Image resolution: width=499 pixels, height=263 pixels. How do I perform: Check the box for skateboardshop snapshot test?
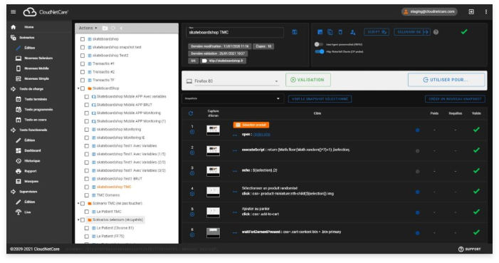83,47
